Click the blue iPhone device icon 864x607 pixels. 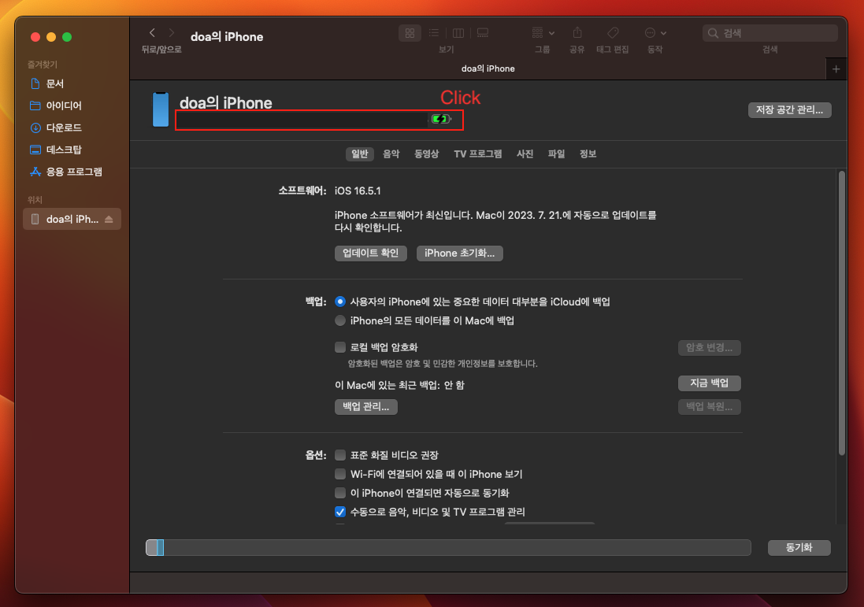[161, 109]
